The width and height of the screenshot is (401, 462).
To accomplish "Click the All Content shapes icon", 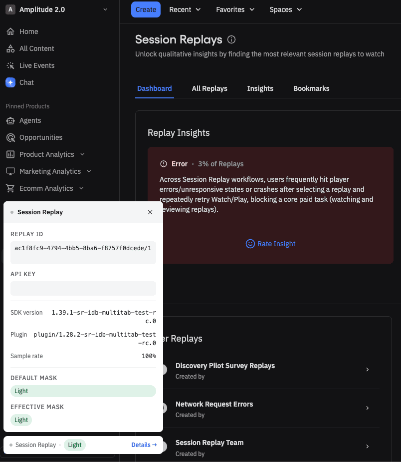I will 10,48.
